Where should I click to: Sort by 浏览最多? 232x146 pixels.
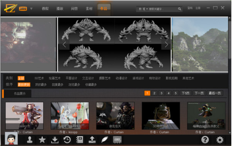click(x=74, y=85)
